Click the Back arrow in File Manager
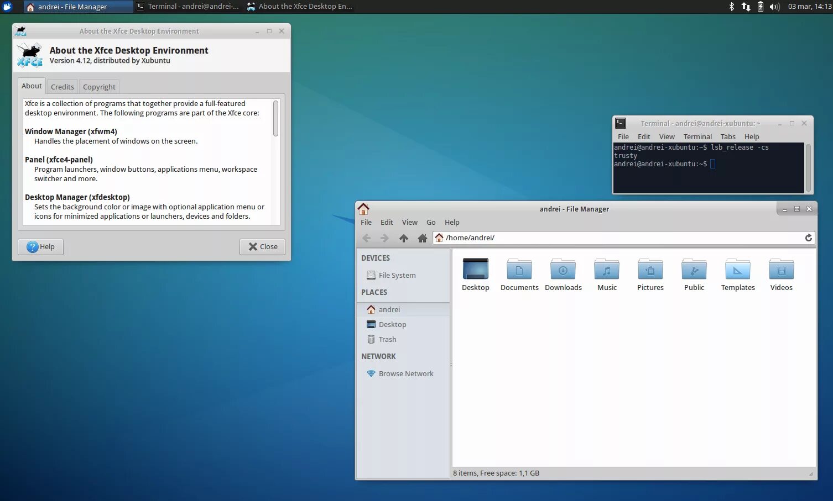Screen dimensions: 833x501 [x=366, y=238]
